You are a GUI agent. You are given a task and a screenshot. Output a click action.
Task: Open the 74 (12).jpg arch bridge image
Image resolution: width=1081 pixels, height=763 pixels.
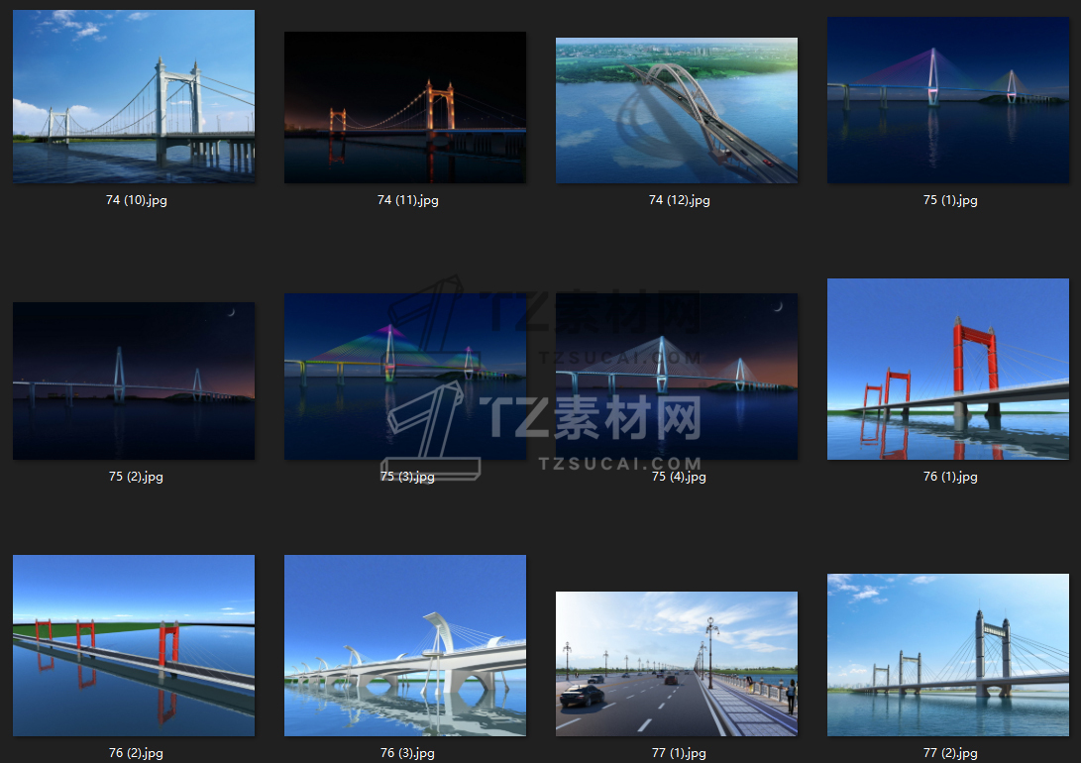click(677, 110)
